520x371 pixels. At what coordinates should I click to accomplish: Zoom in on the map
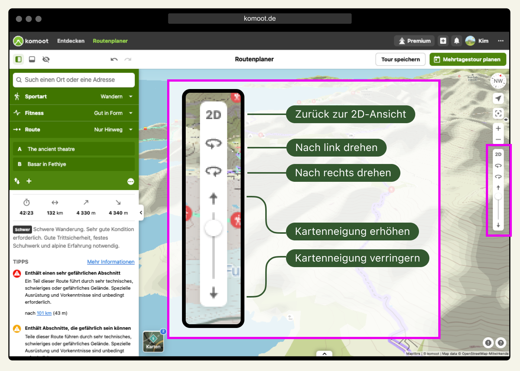tap(498, 128)
